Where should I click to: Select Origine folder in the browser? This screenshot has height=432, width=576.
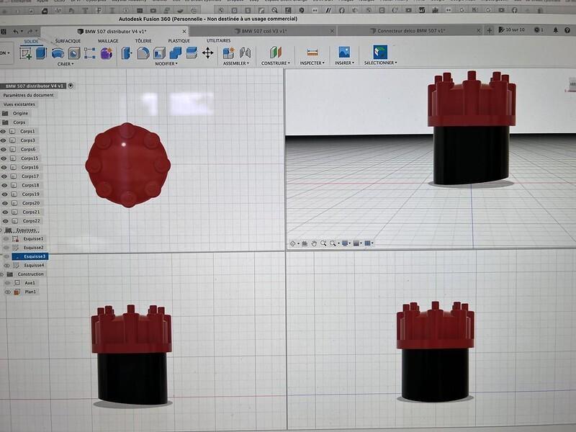pyautogui.click(x=20, y=114)
